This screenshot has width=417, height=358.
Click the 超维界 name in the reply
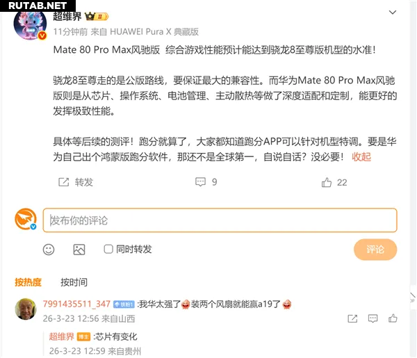(61, 336)
